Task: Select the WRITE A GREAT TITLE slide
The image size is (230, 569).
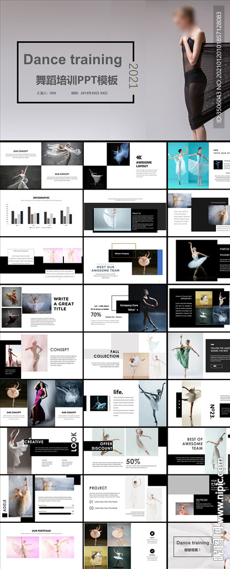Action: (41, 308)
